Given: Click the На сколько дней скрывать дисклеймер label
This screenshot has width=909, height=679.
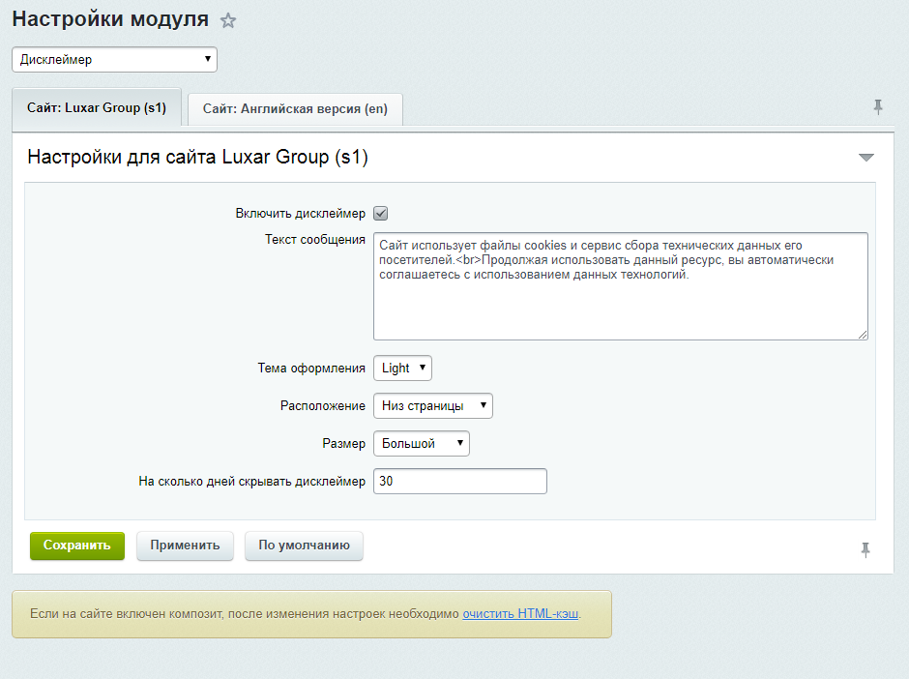Looking at the screenshot, I should (x=251, y=482).
